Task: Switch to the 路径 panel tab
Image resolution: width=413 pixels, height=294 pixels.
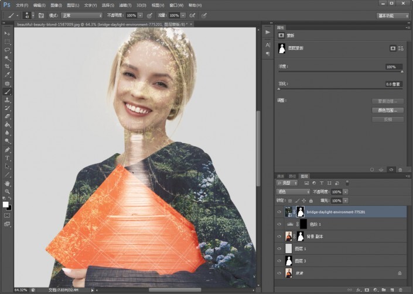Action: click(x=292, y=176)
